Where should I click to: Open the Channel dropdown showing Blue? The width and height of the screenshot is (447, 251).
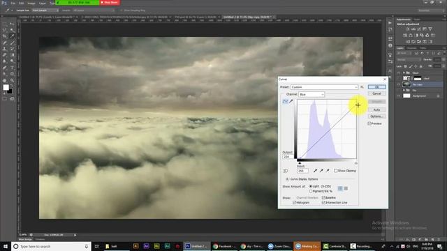click(312, 94)
